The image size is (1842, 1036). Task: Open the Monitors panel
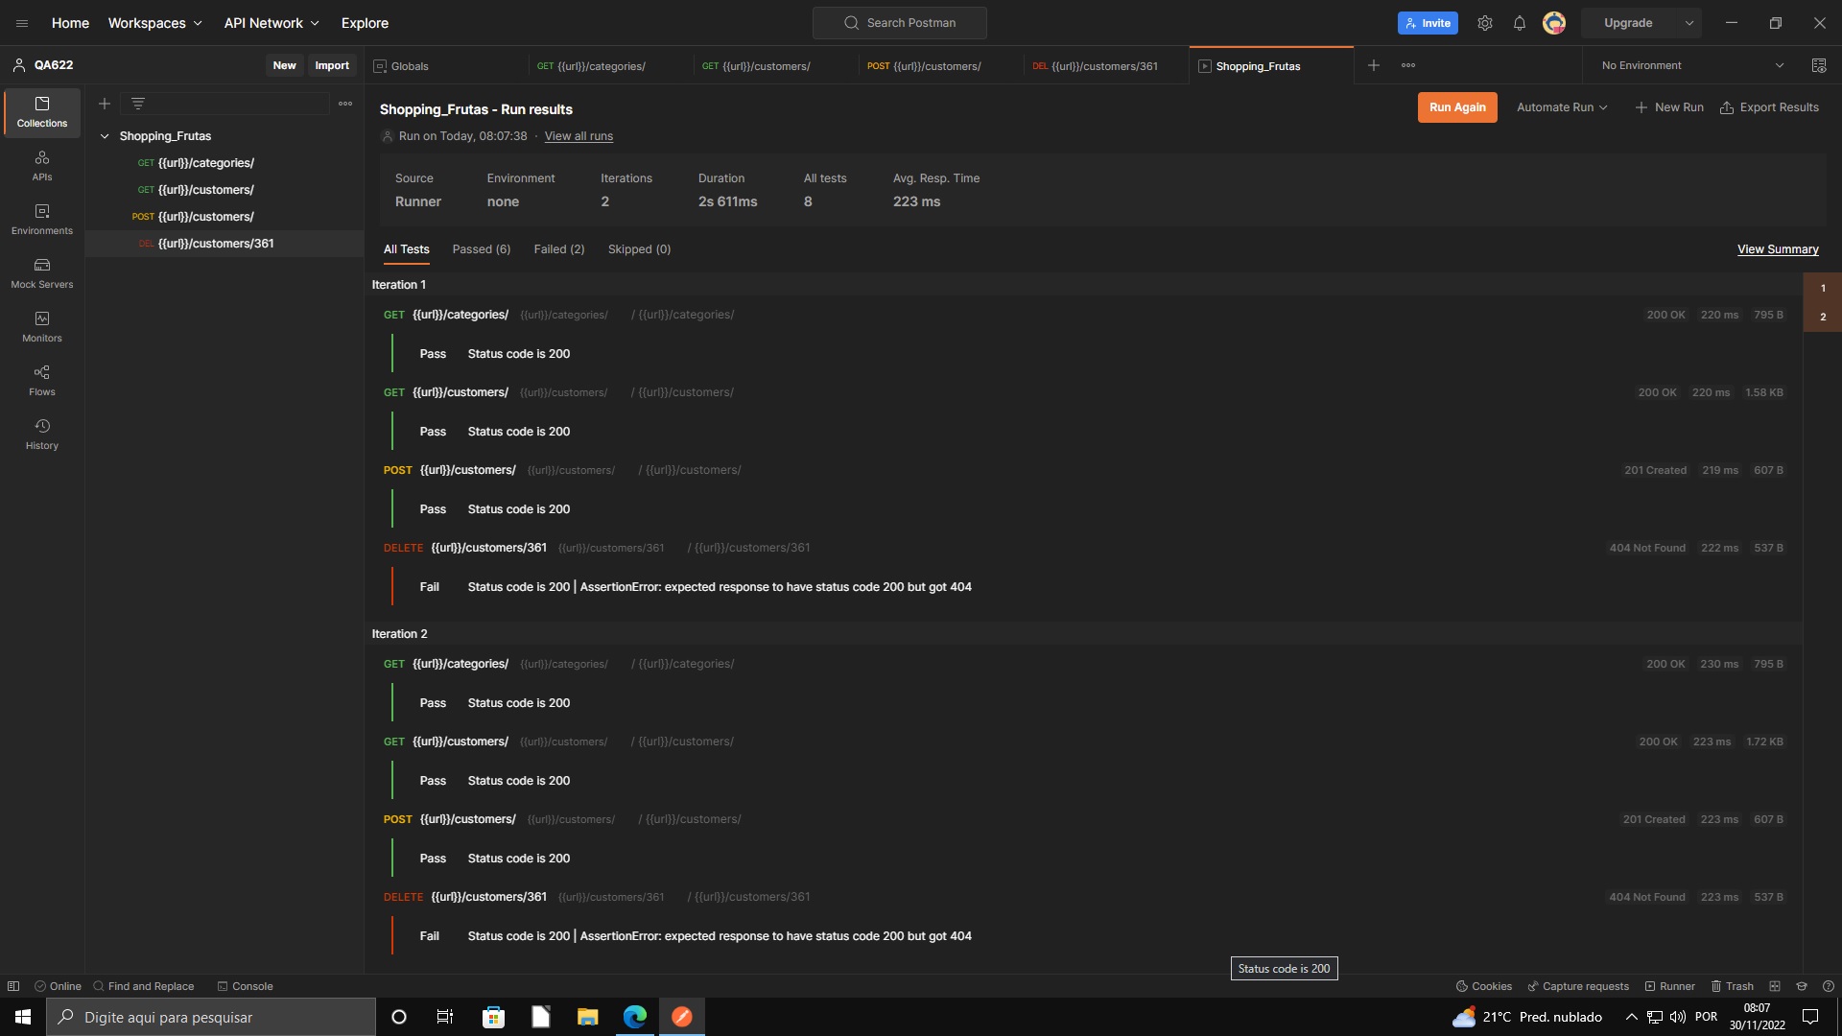click(x=41, y=326)
